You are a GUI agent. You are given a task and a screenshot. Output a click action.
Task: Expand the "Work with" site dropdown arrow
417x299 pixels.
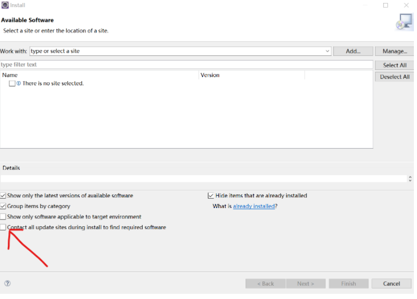coord(328,51)
